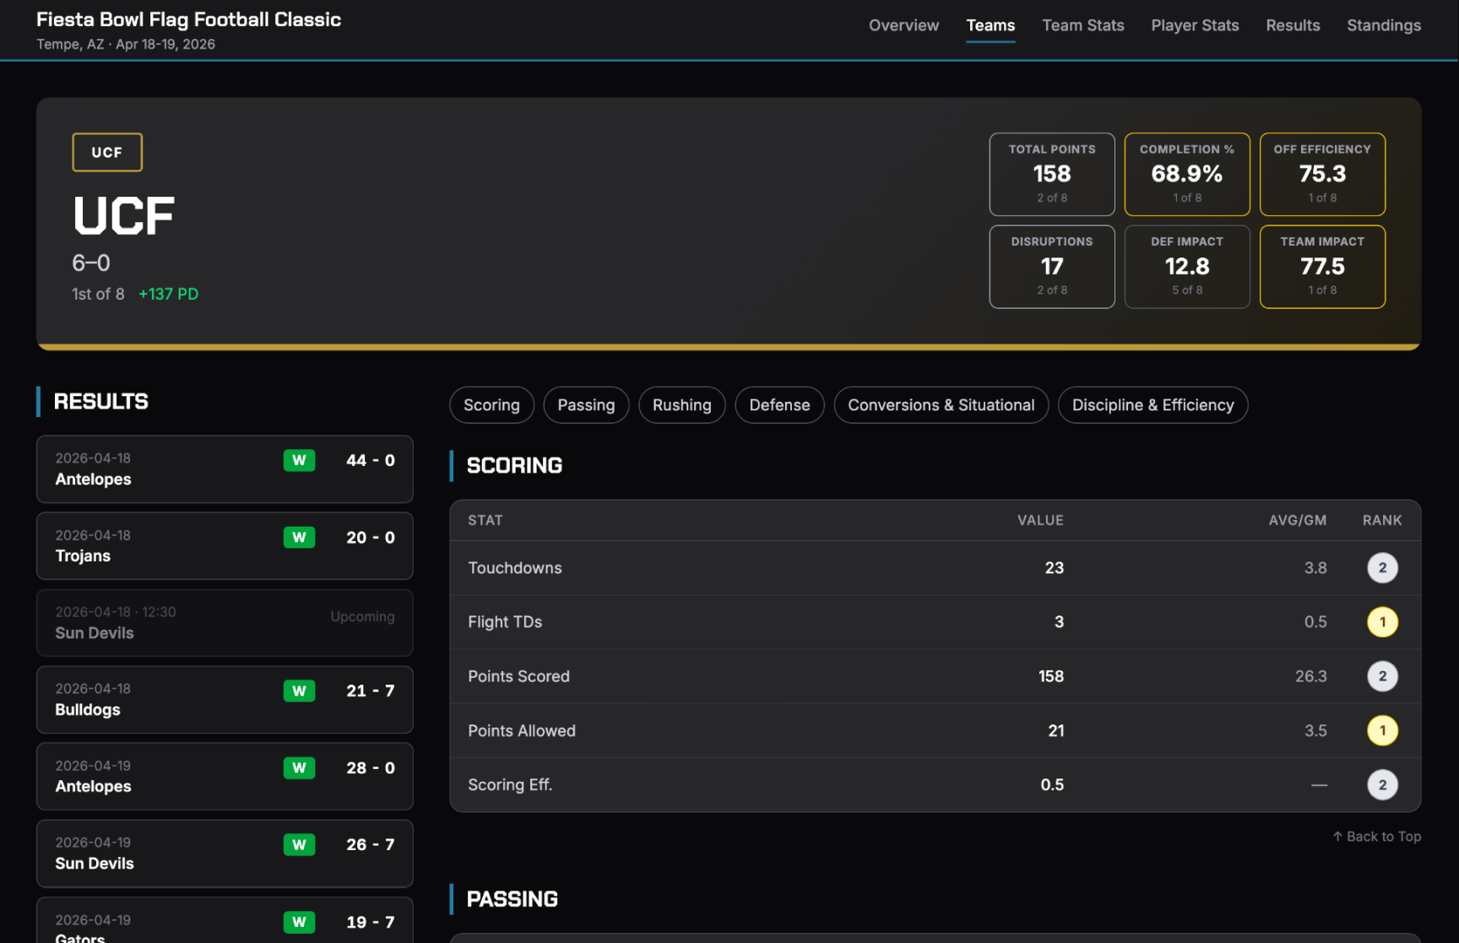This screenshot has width=1459, height=943.
Task: Click the rank 1 badge for Flight TDs
Action: point(1382,622)
